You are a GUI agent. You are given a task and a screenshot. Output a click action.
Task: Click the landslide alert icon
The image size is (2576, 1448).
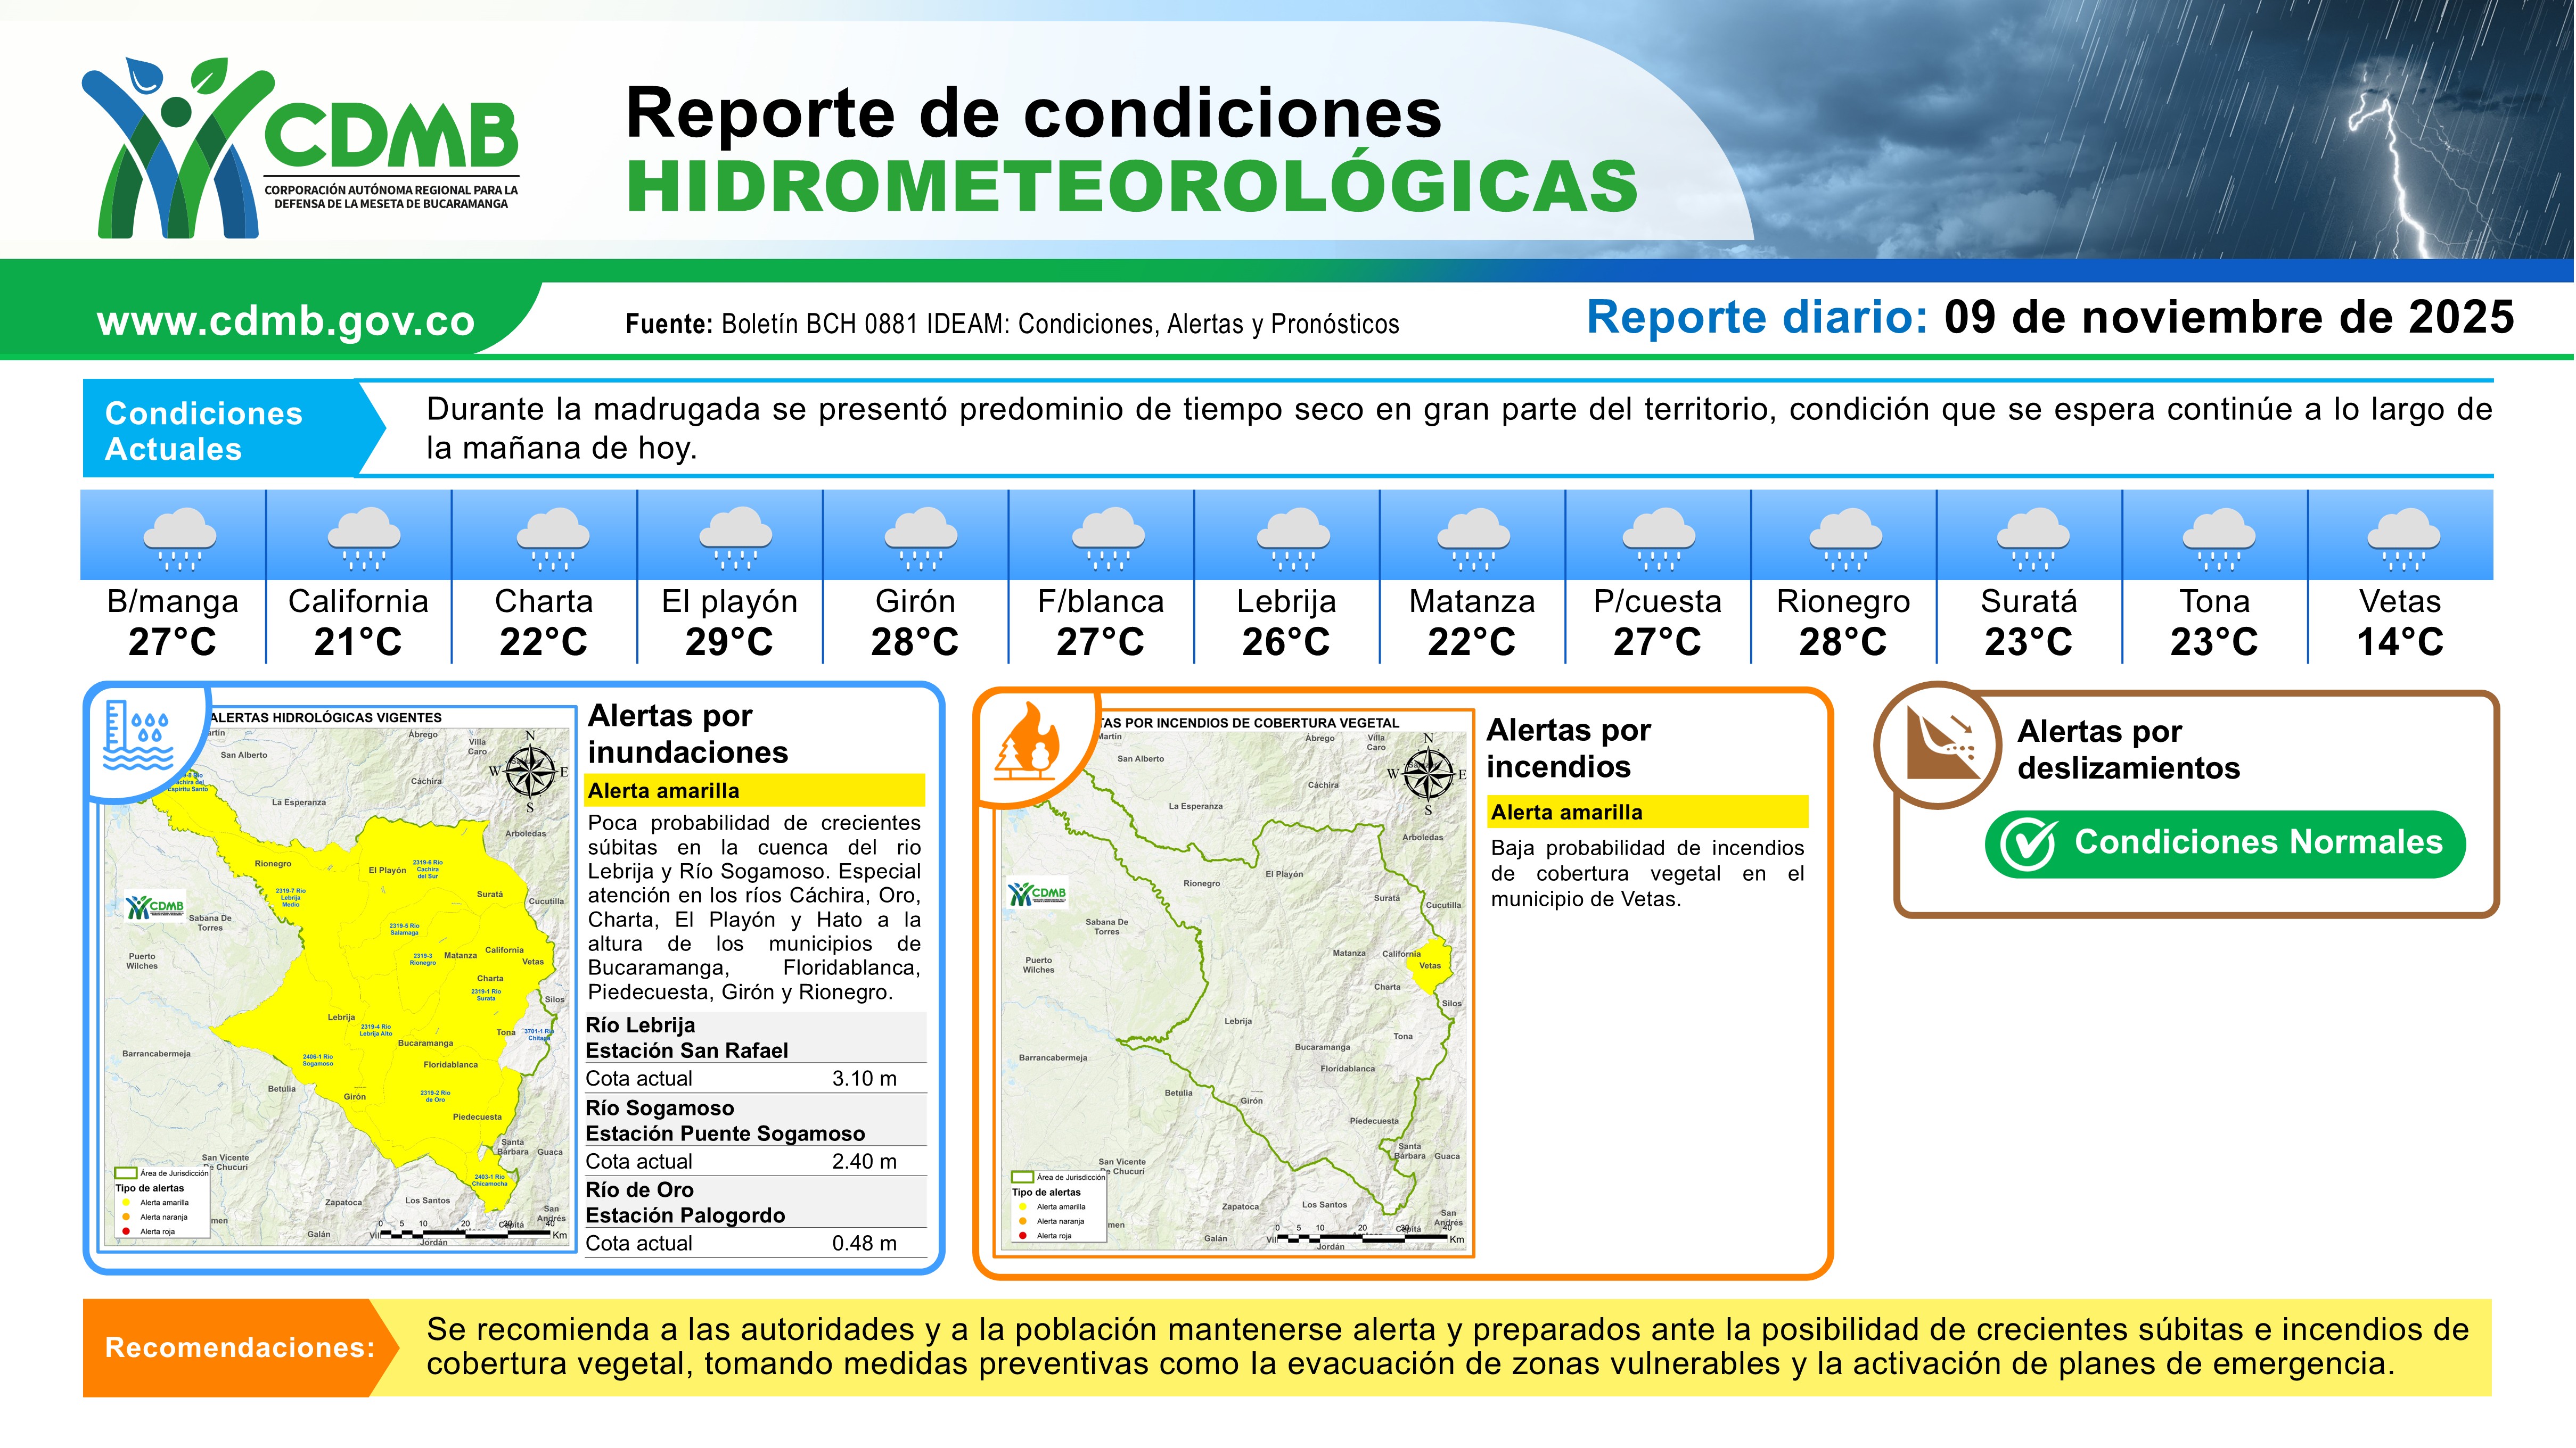[x=1941, y=743]
